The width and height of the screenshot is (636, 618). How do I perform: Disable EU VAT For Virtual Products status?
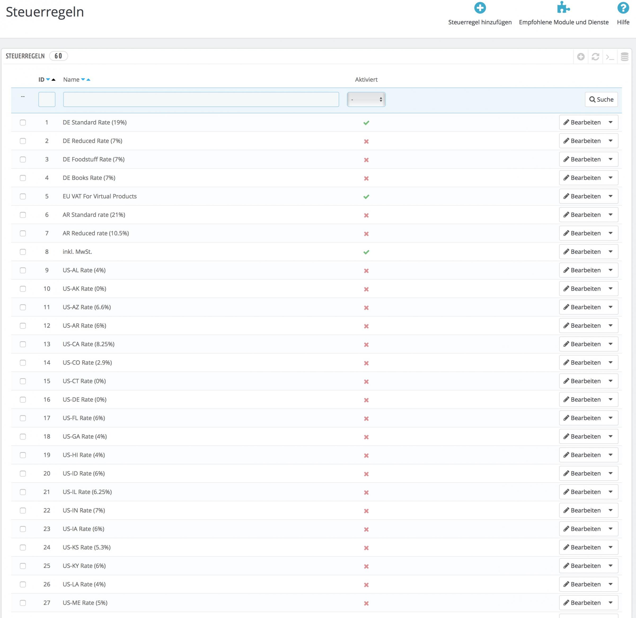(366, 197)
